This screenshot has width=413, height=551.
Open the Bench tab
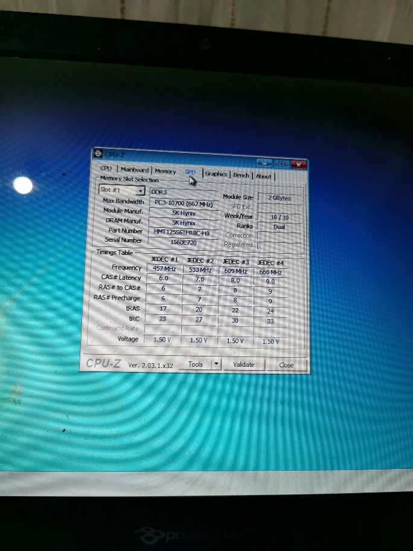pos(242,175)
